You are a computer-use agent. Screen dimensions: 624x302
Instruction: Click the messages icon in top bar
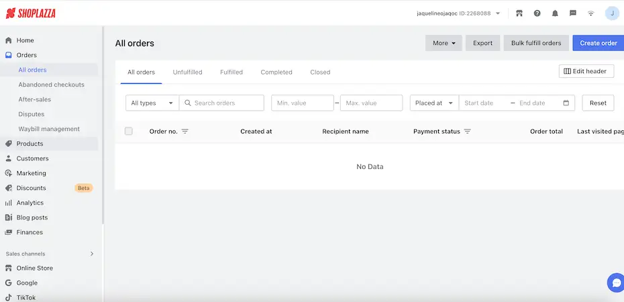(x=573, y=13)
